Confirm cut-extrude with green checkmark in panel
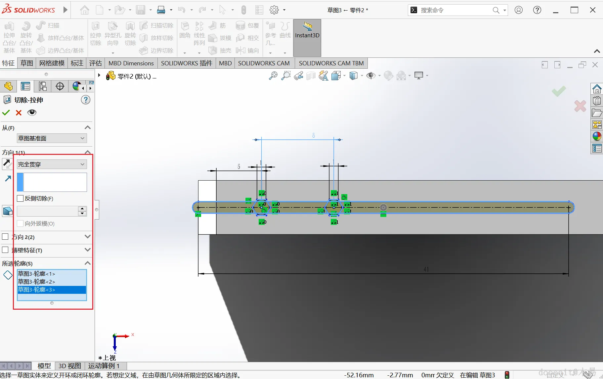Image resolution: width=603 pixels, height=379 pixels. (x=6, y=113)
